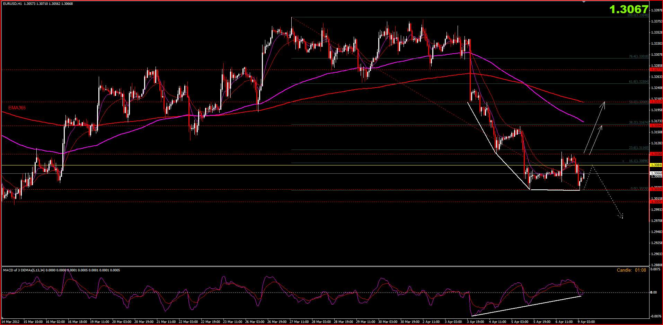The image size is (663, 325).
Task: Select the large green 1.3067 price label
Action: (x=628, y=9)
